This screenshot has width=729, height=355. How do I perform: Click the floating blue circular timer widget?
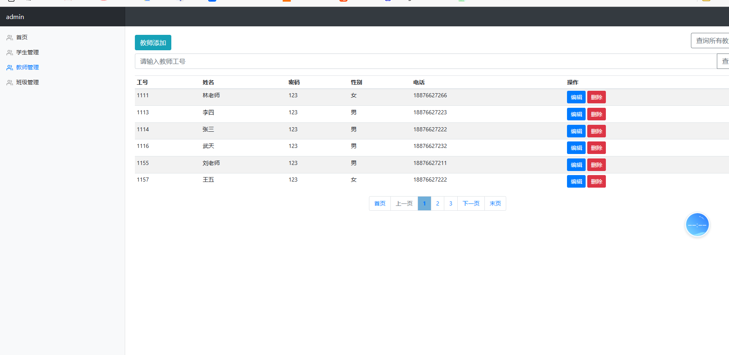pyautogui.click(x=697, y=225)
